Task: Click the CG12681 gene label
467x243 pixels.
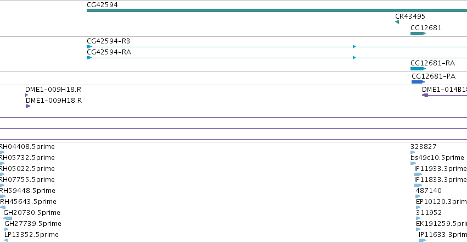Action: (x=426, y=27)
